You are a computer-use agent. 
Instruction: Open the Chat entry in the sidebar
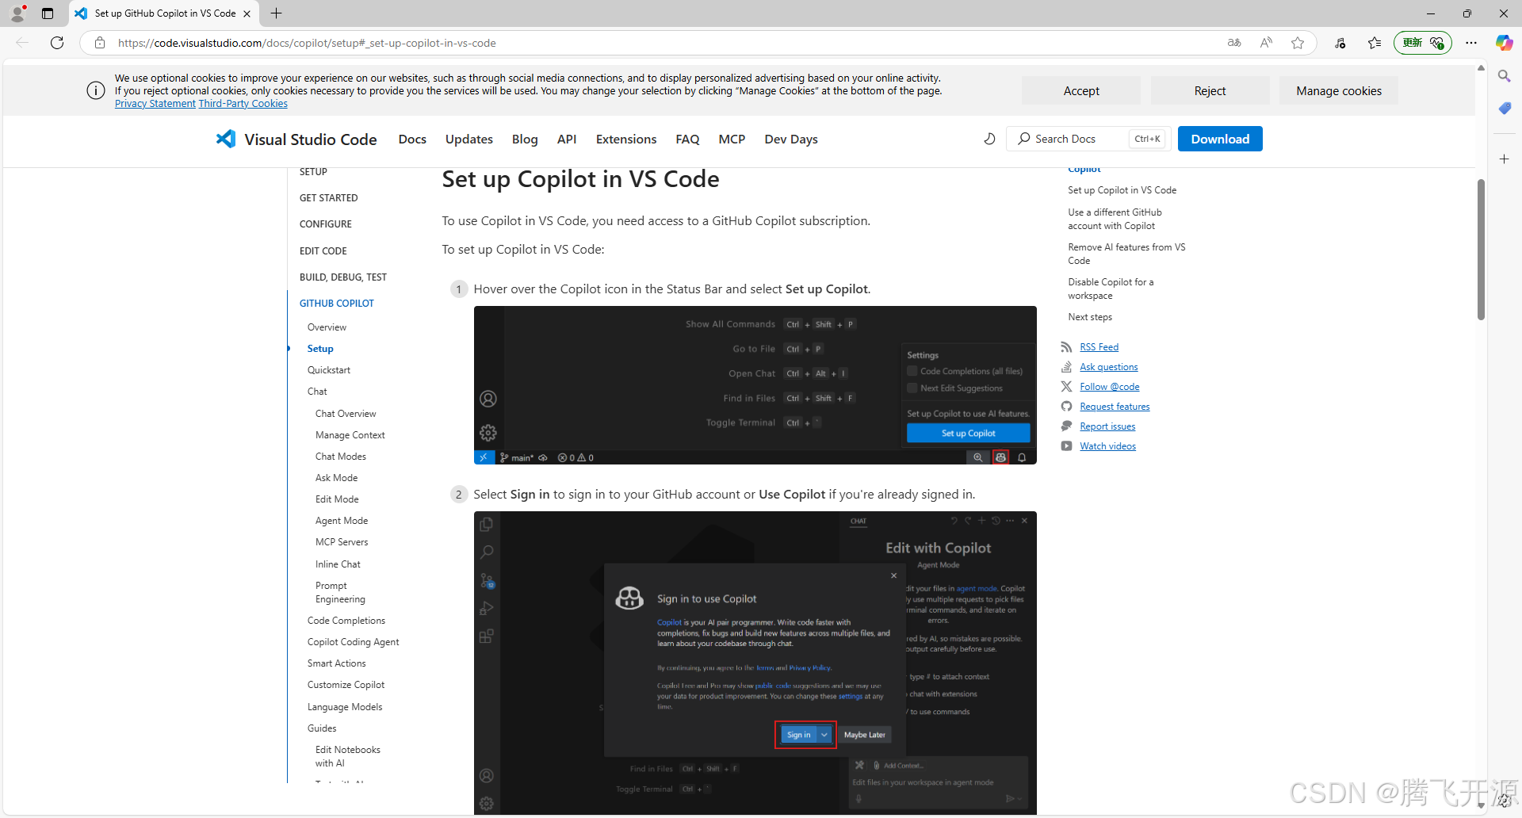click(x=317, y=392)
